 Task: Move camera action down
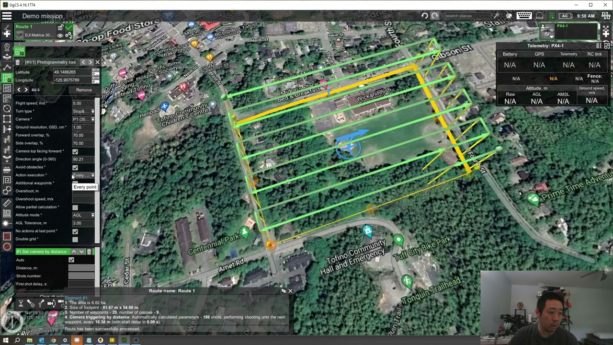click(81, 252)
